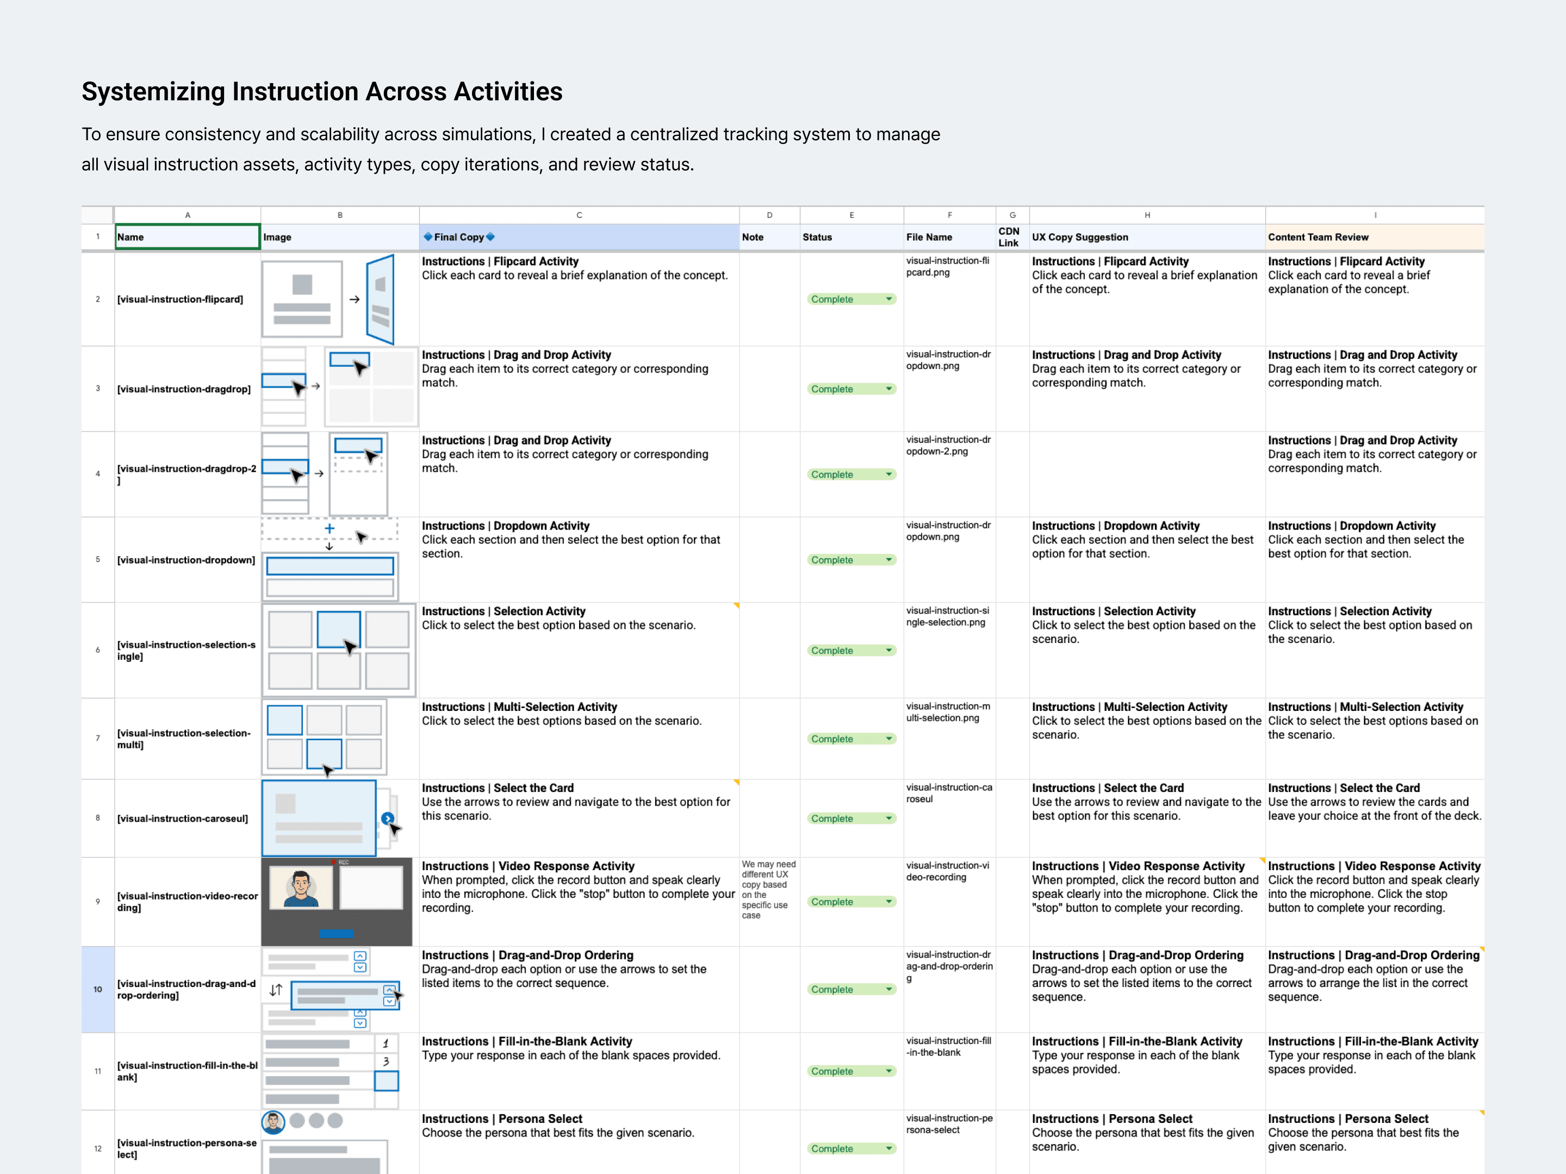The image size is (1566, 1174).
Task: Click the flipcard instruction illustration thumbnail
Action: (328, 298)
